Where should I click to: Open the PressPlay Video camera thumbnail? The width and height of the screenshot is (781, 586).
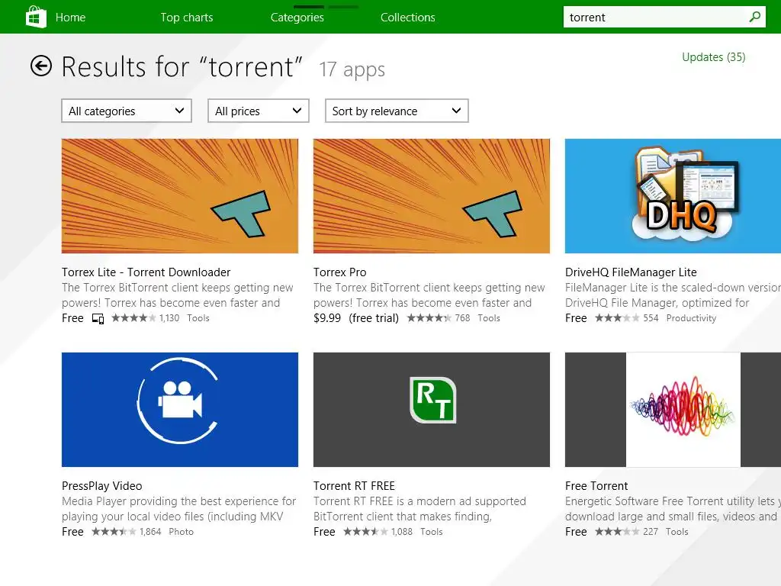coord(180,410)
